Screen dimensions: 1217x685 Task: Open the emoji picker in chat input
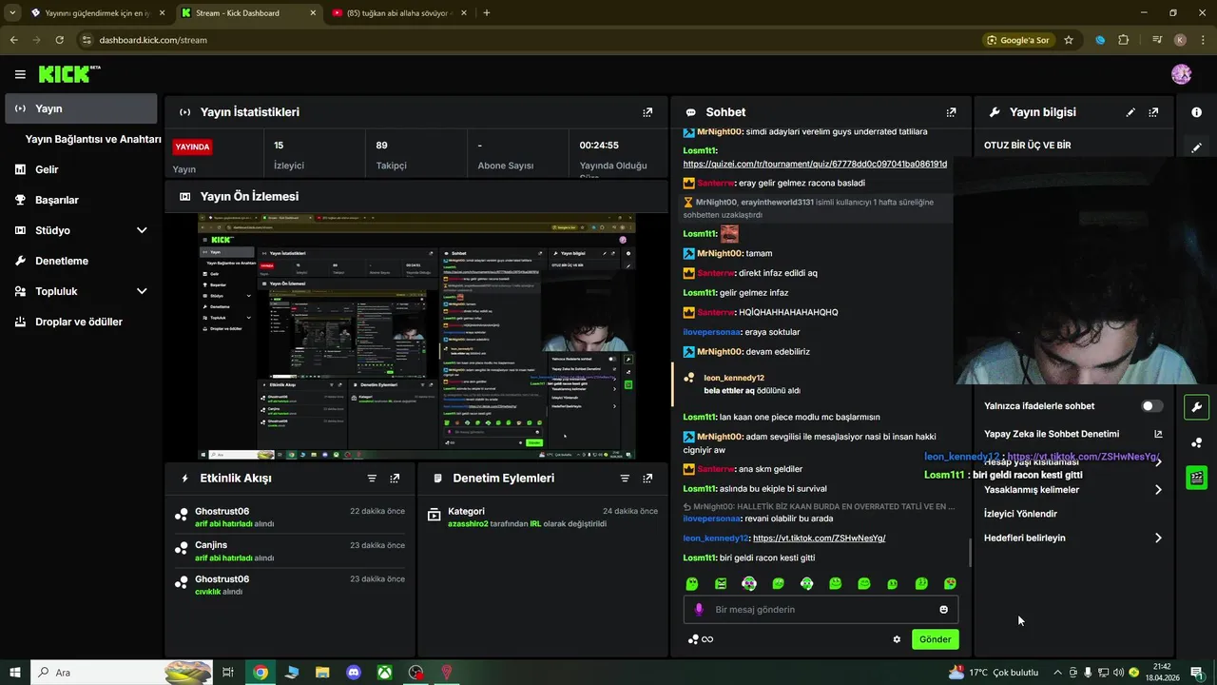click(943, 610)
